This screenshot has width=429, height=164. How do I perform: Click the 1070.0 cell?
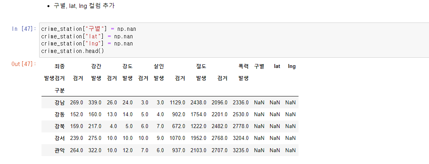pos(177,138)
